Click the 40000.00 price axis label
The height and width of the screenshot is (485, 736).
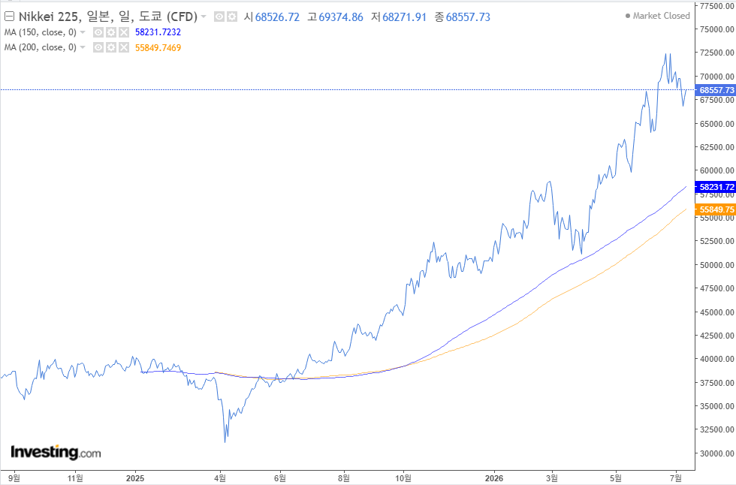pos(716,359)
